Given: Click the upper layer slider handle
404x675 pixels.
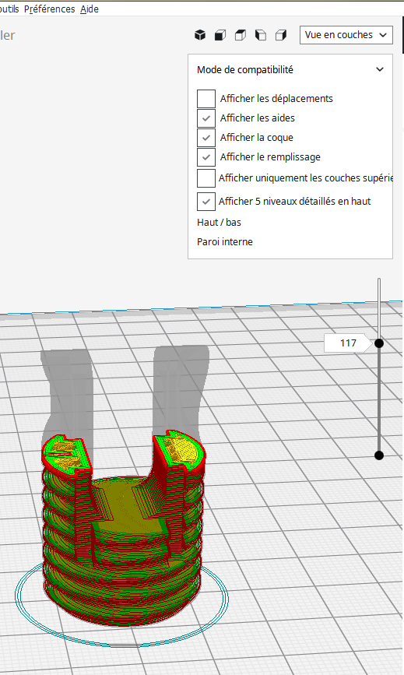Looking at the screenshot, I should 379,343.
